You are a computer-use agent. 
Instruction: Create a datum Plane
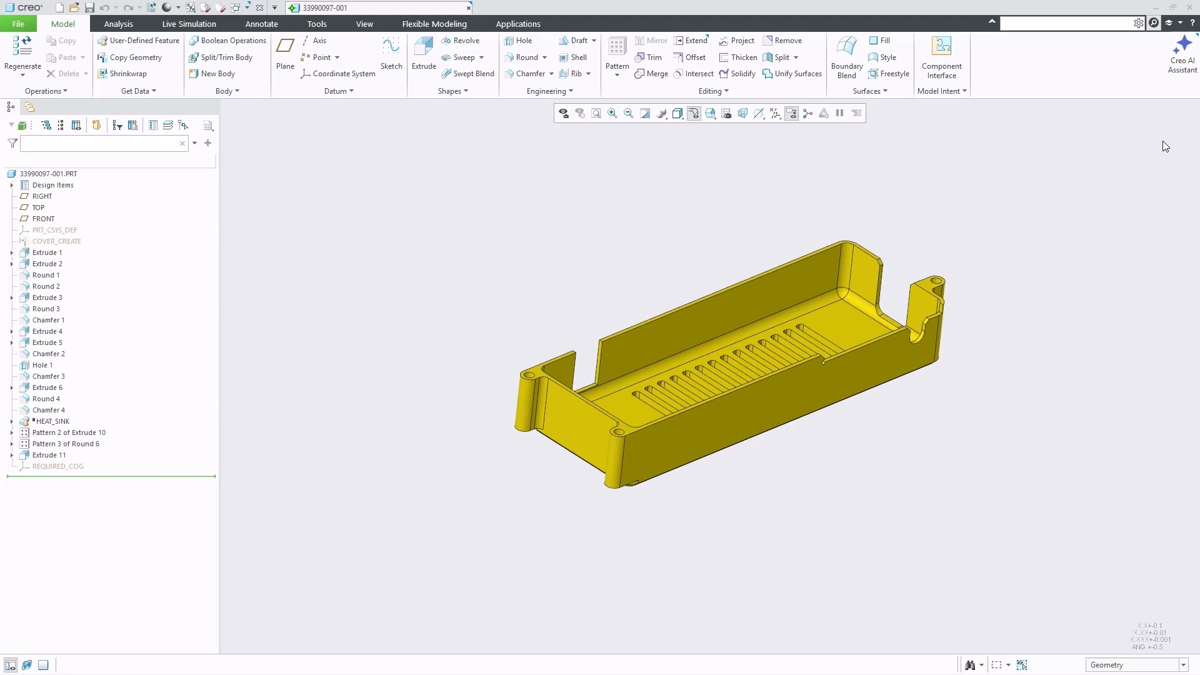tap(285, 53)
